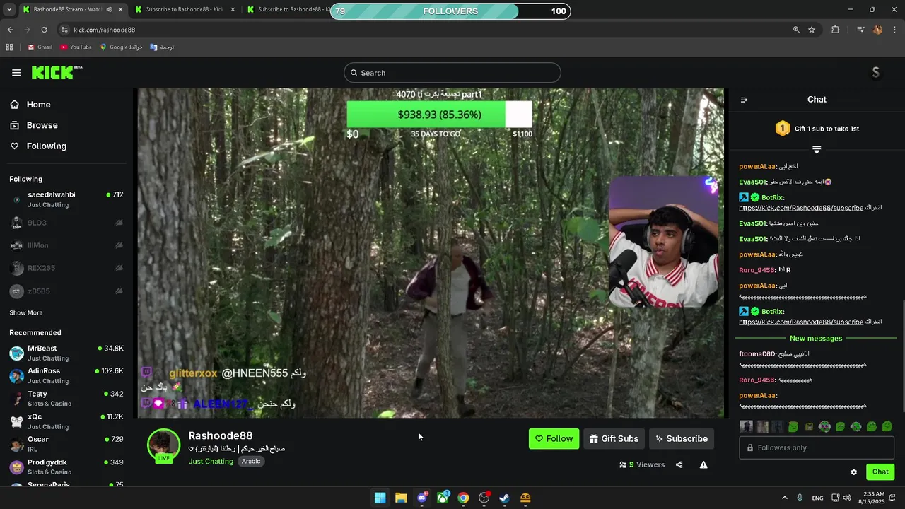
Task: Collapse the chat panel
Action: [744, 100]
